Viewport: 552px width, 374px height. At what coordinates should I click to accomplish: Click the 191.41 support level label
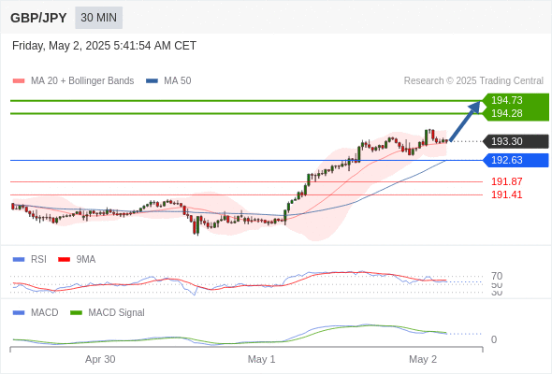click(507, 194)
